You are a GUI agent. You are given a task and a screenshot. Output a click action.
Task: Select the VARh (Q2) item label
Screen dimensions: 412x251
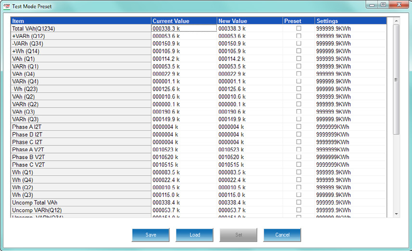tap(81, 104)
